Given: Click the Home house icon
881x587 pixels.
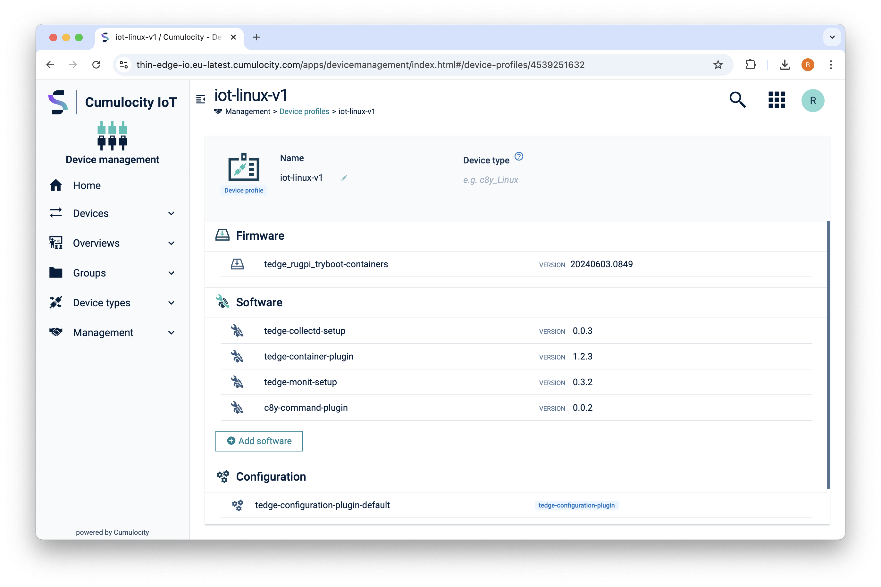Looking at the screenshot, I should coord(56,185).
